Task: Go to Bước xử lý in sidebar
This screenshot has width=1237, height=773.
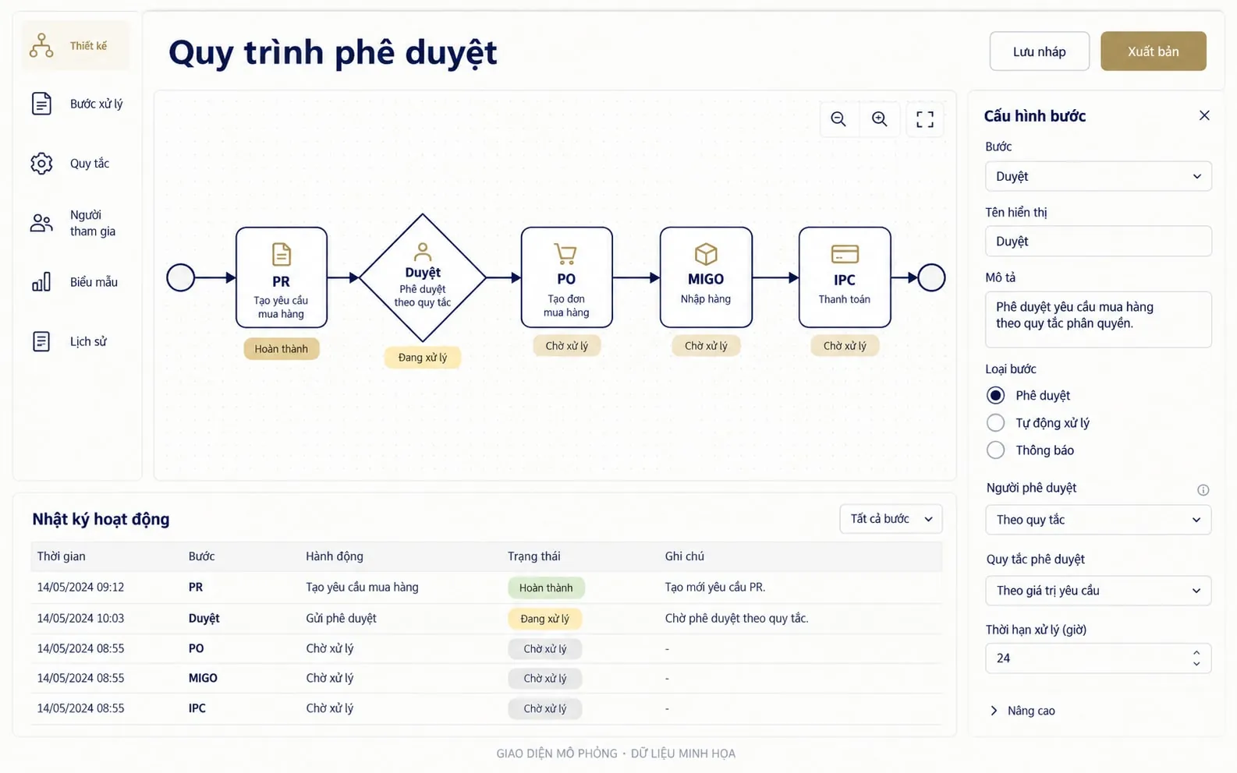Action: [76, 104]
